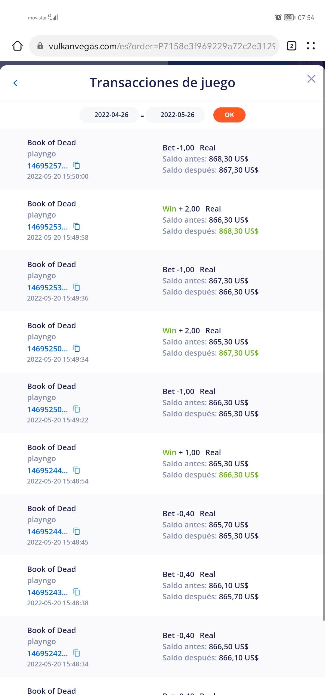The width and height of the screenshot is (325, 695).
Task: Go back using the blue chevron
Action: click(15, 83)
